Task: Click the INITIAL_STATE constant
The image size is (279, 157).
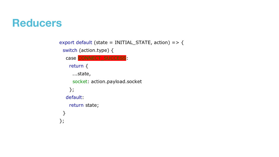Action: point(133,43)
